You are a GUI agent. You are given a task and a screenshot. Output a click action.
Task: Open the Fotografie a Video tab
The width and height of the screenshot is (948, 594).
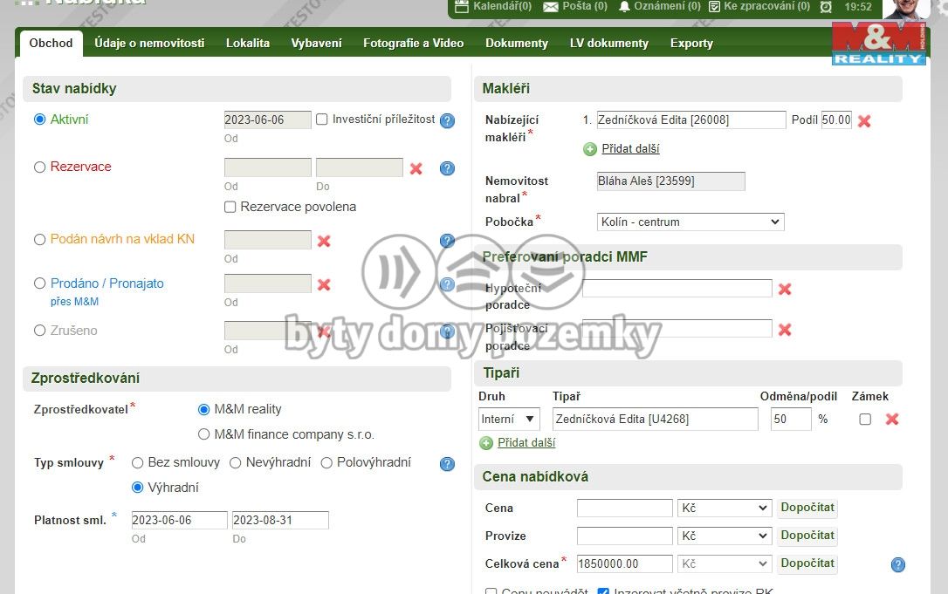pyautogui.click(x=413, y=43)
